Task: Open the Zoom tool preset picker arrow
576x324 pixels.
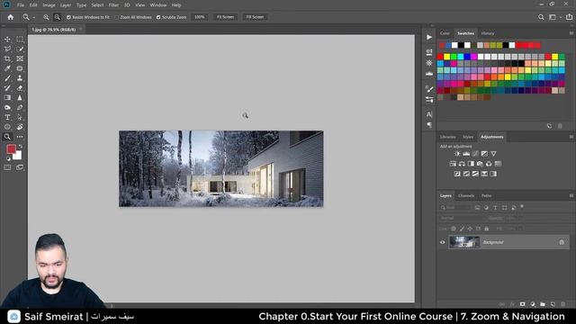Action: point(34,17)
